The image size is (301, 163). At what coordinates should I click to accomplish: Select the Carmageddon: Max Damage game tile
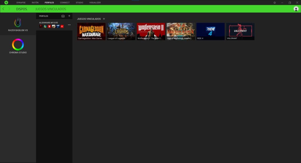(x=91, y=31)
